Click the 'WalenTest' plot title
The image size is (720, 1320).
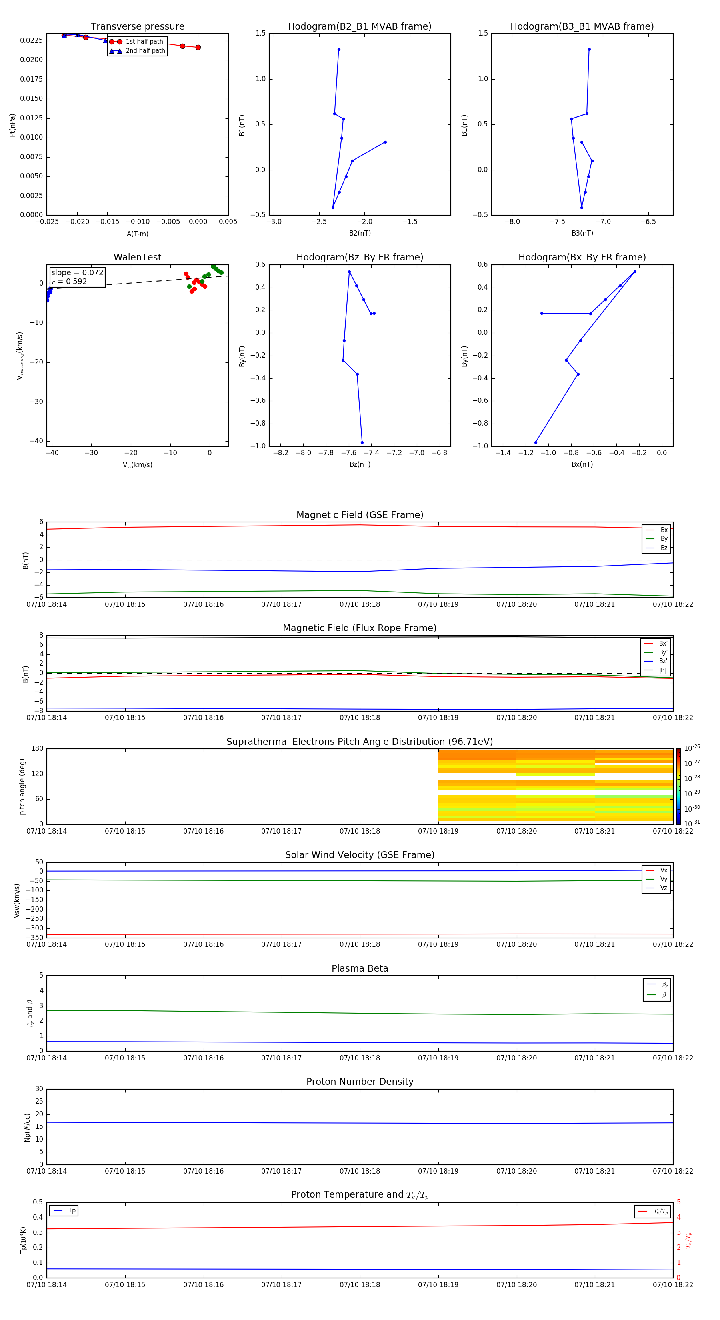point(137,257)
